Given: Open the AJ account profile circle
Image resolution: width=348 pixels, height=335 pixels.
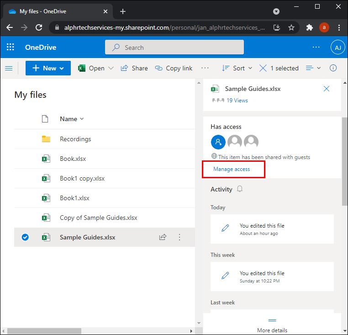Looking at the screenshot, I should click(x=338, y=47).
